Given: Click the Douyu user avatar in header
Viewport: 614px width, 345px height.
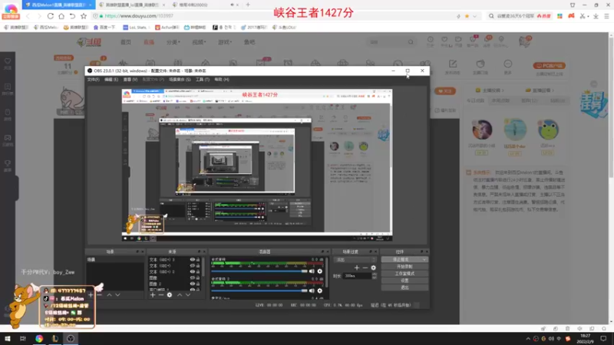Looking at the screenshot, I should pyautogui.click(x=524, y=41).
